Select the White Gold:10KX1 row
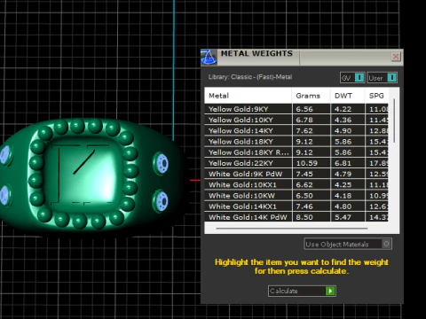Viewport: 426px width, 319px height. click(296, 184)
